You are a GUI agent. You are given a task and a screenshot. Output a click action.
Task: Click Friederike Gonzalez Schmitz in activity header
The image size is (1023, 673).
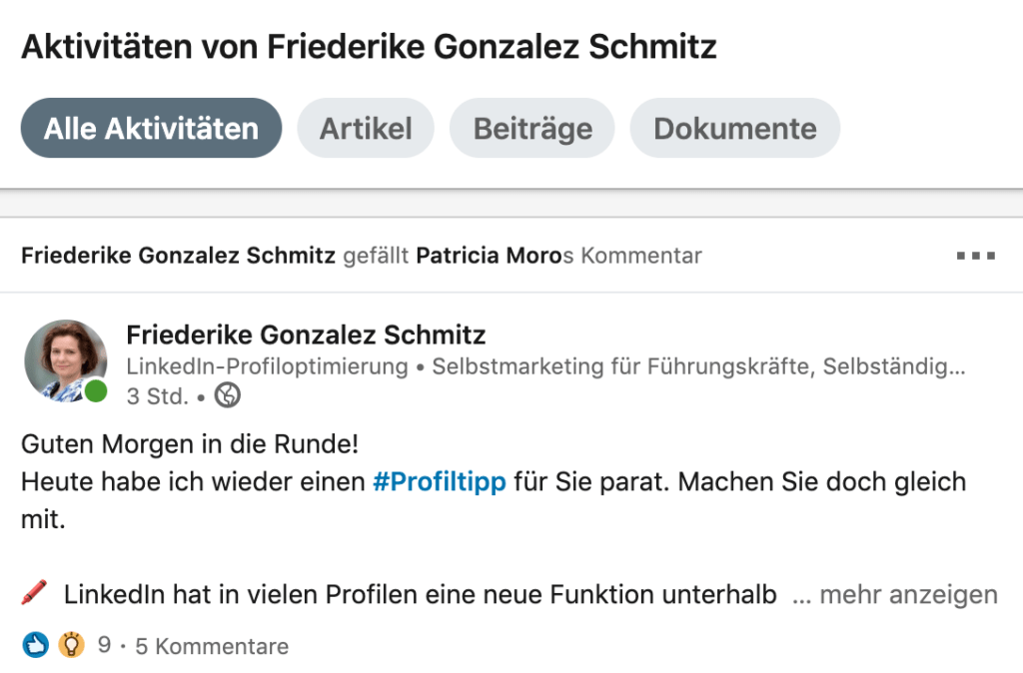(178, 255)
